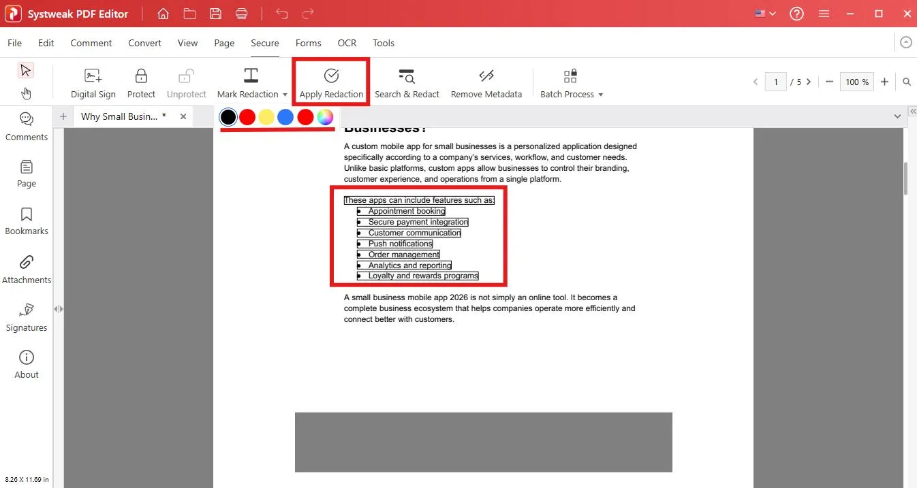Redo the last undone action
Viewport: 917px width, 488px height.
tap(308, 14)
